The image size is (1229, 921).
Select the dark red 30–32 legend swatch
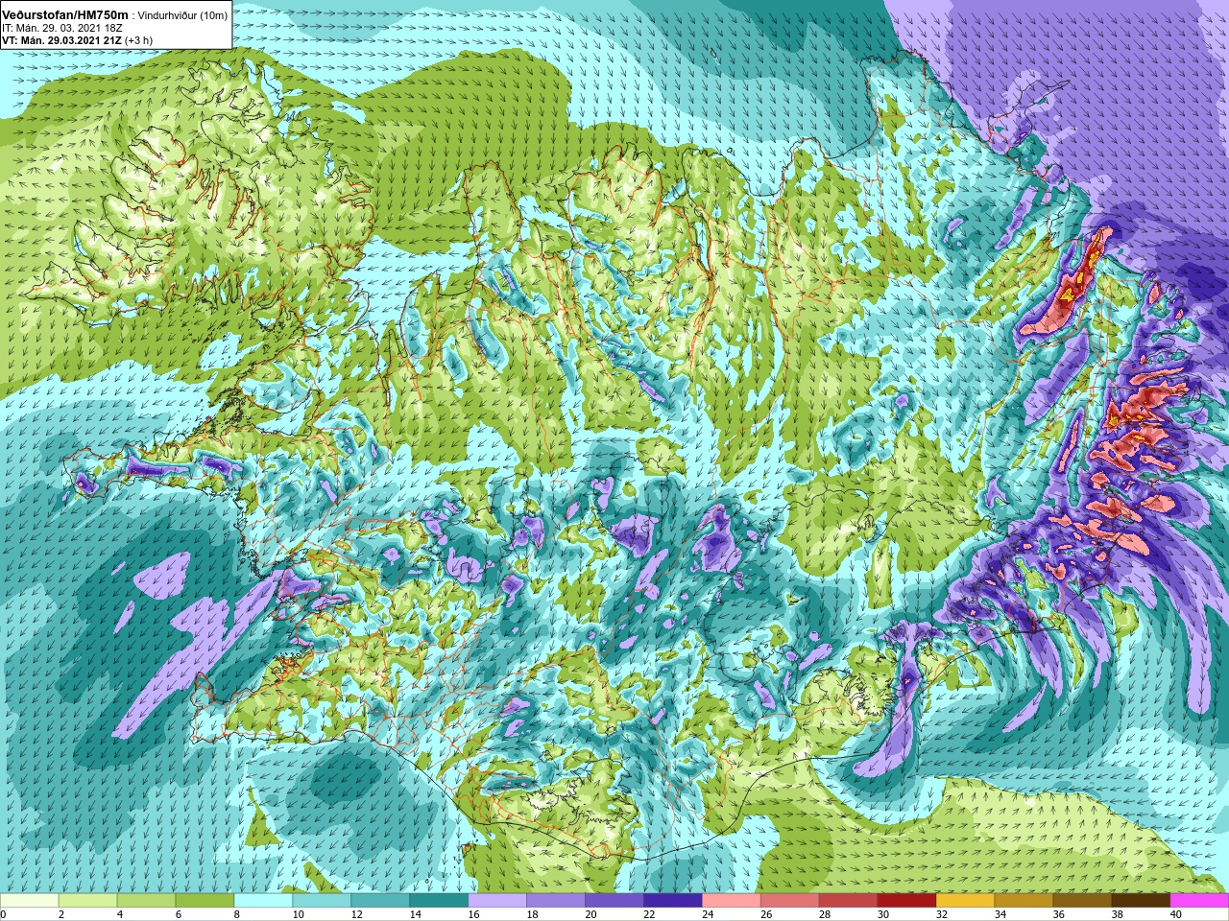907,900
